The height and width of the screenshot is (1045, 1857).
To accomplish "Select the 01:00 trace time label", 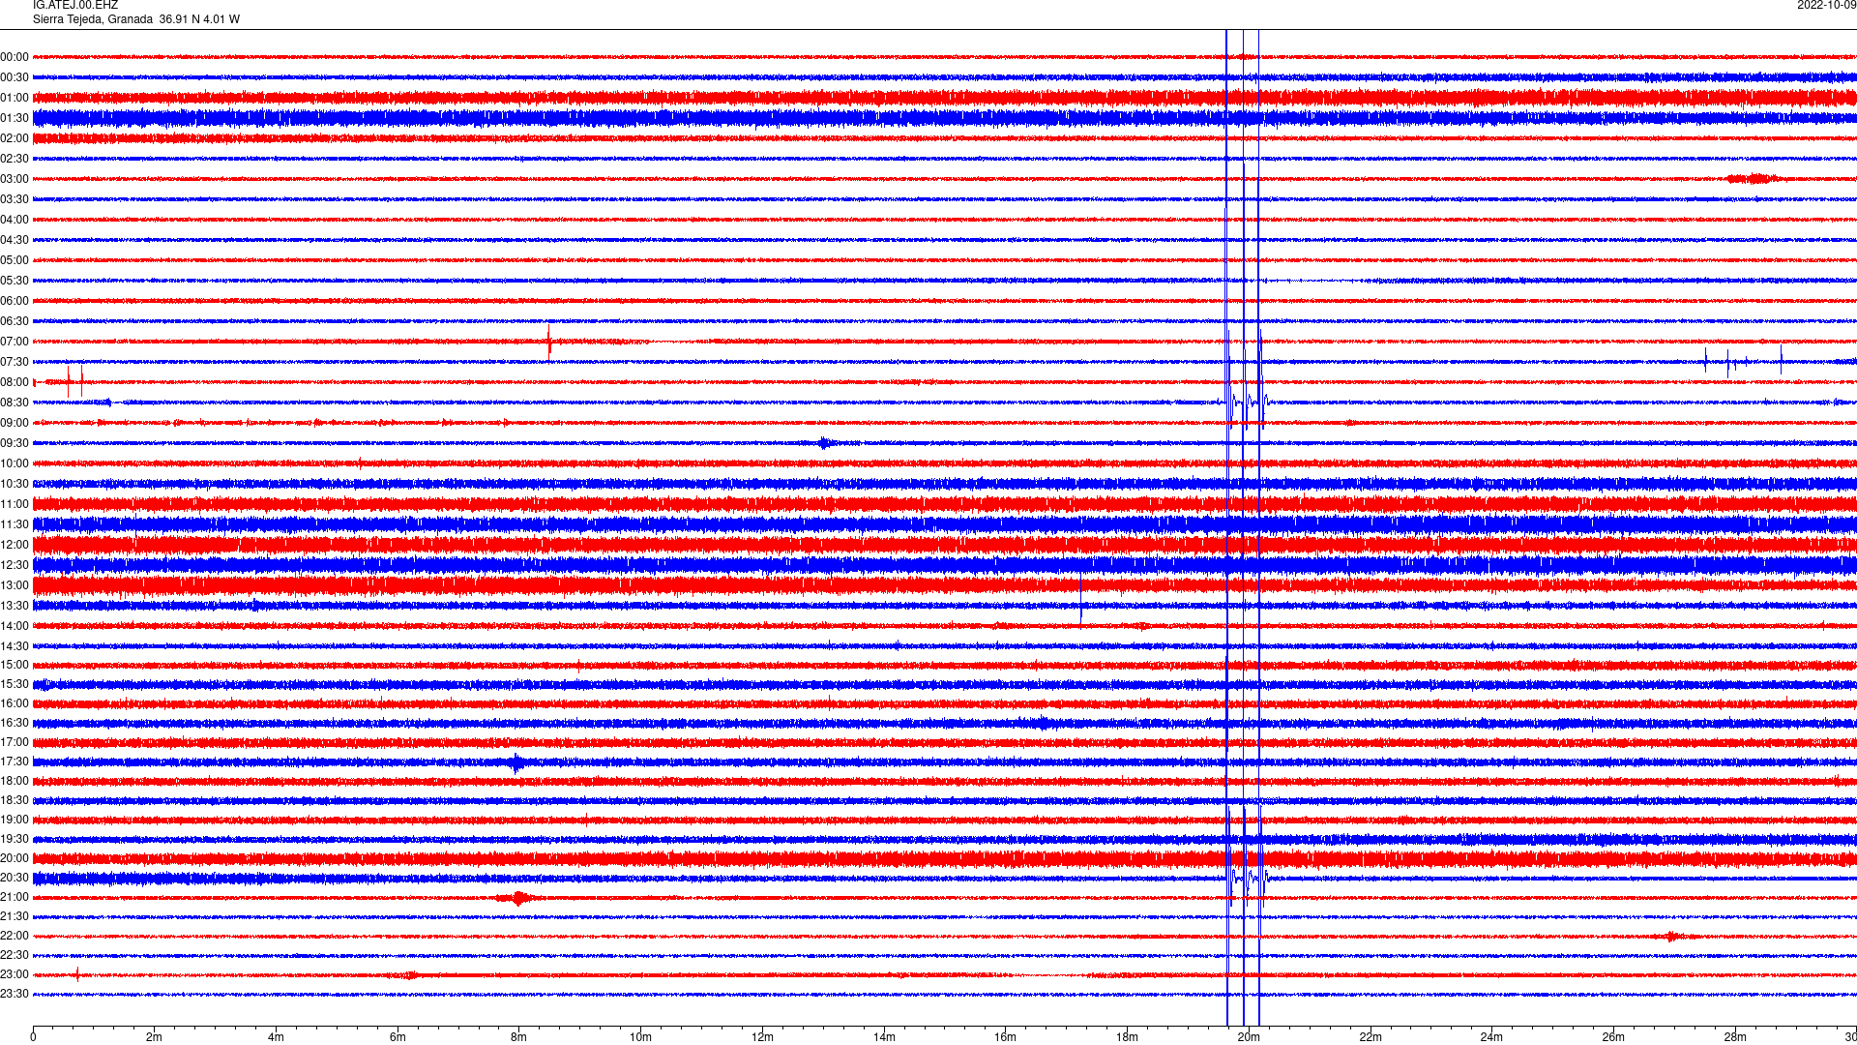I will (x=15, y=98).
